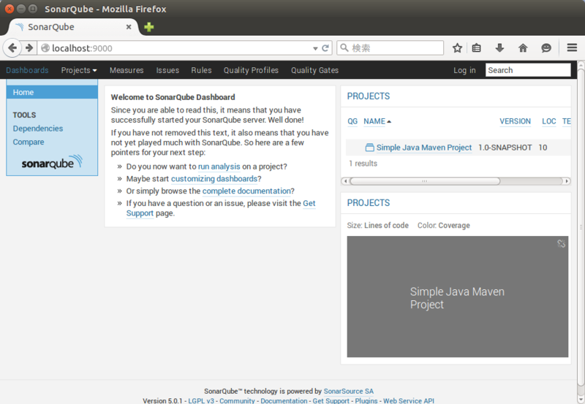Expand the Projects dropdown menu
This screenshot has height=404, width=585.
[x=79, y=70]
